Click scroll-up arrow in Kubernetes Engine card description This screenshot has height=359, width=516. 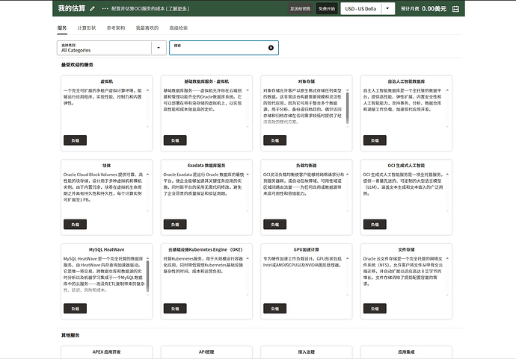[248, 258]
